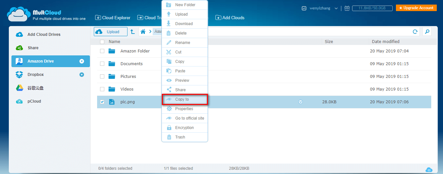Click the Videos folder icon
Image resolution: width=443 pixels, height=174 pixels.
(112, 89)
